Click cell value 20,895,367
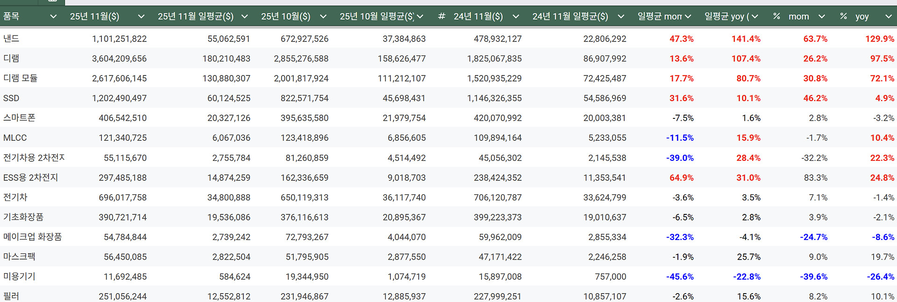Viewport: 897px width, 302px height. pos(404,217)
